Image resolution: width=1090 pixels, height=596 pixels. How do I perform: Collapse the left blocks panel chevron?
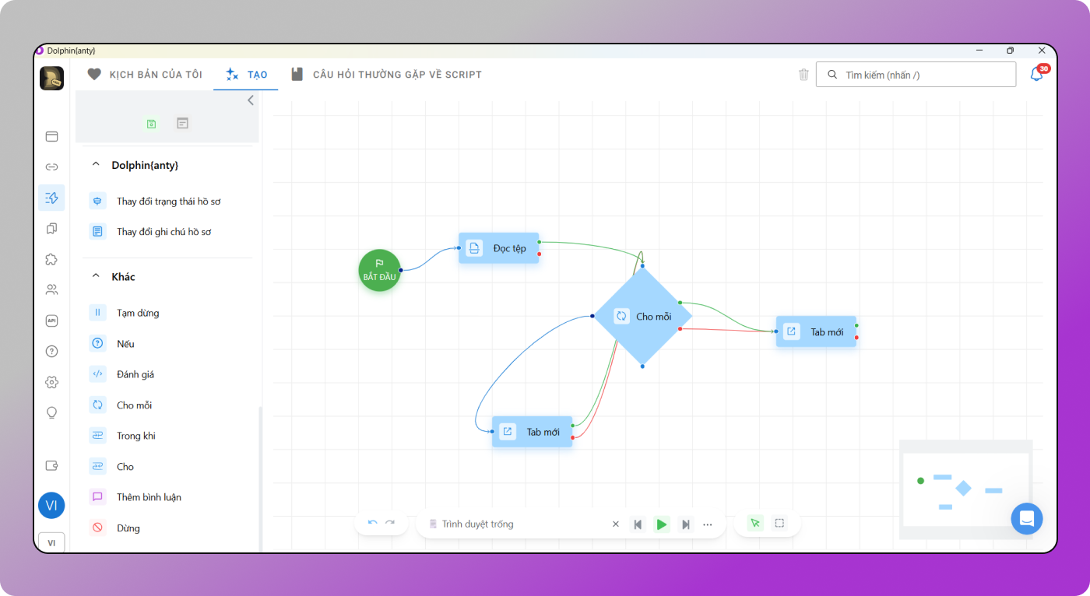pos(250,100)
